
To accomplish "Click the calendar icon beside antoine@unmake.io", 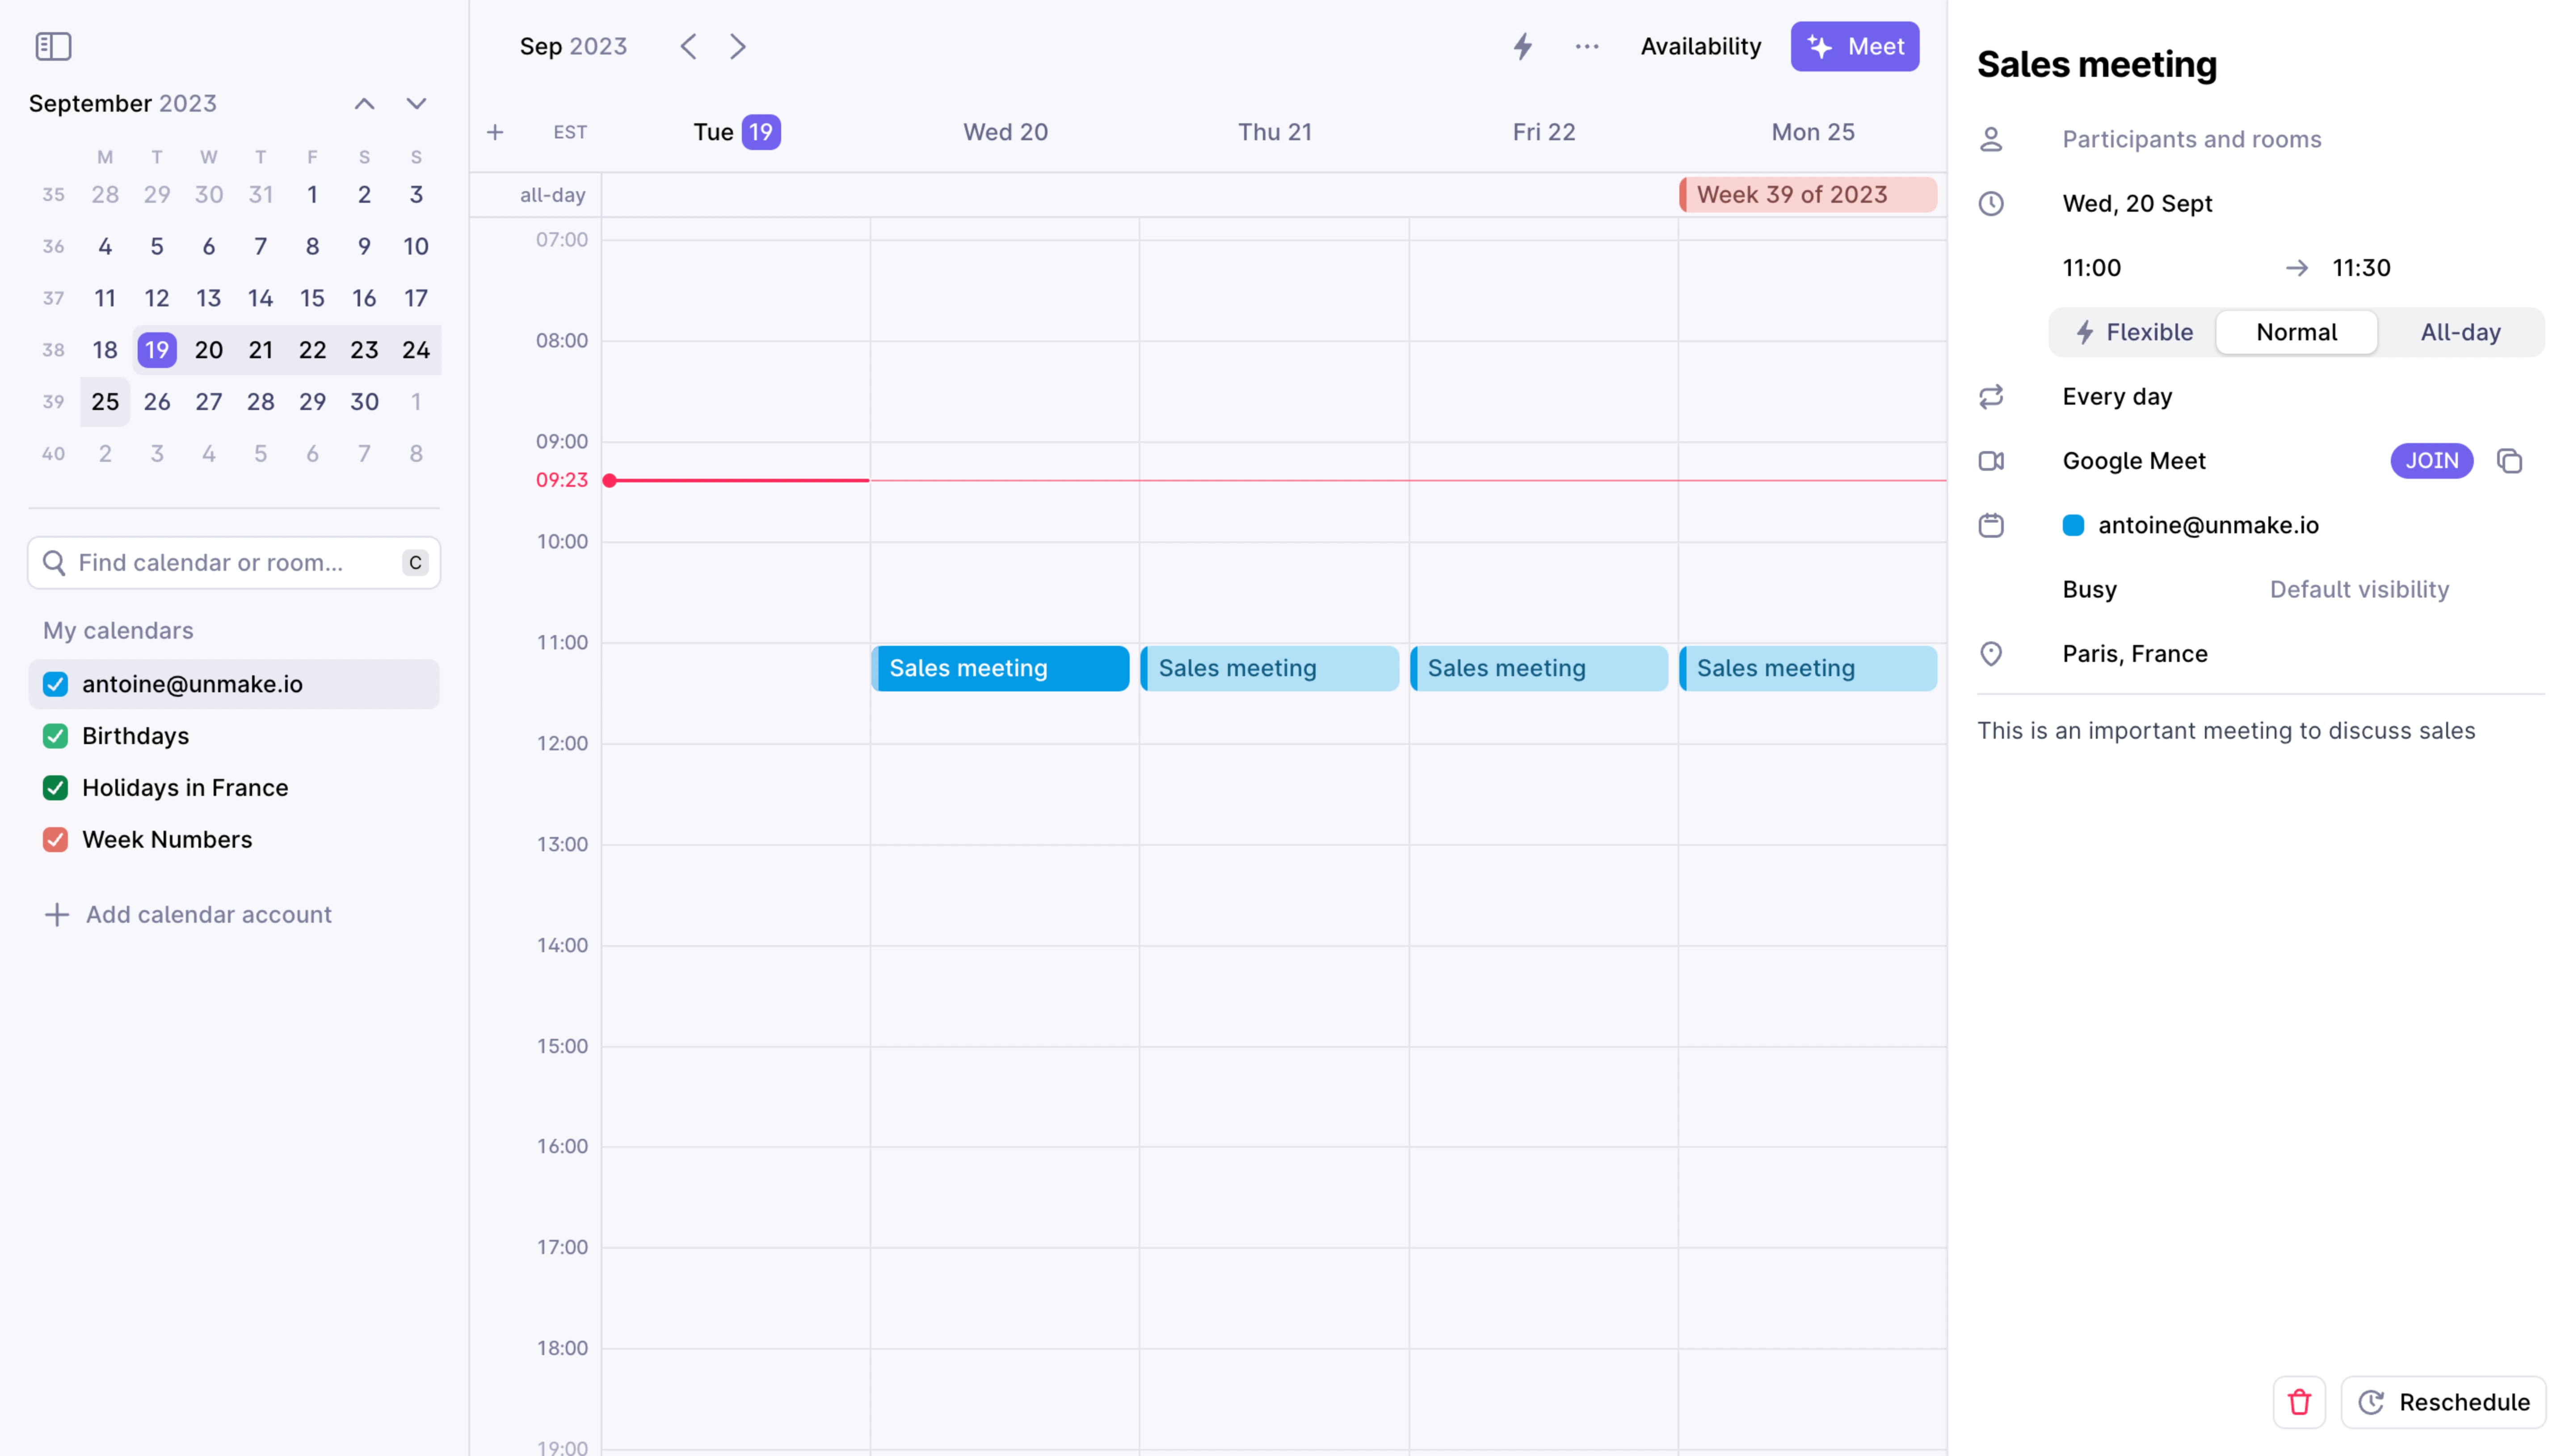I will [1991, 525].
